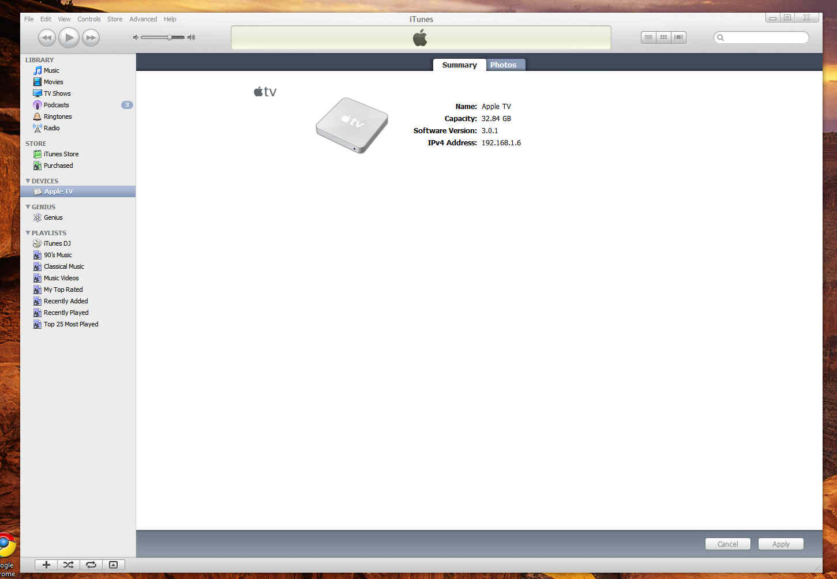Click the software version 3.0.1

pos(490,131)
